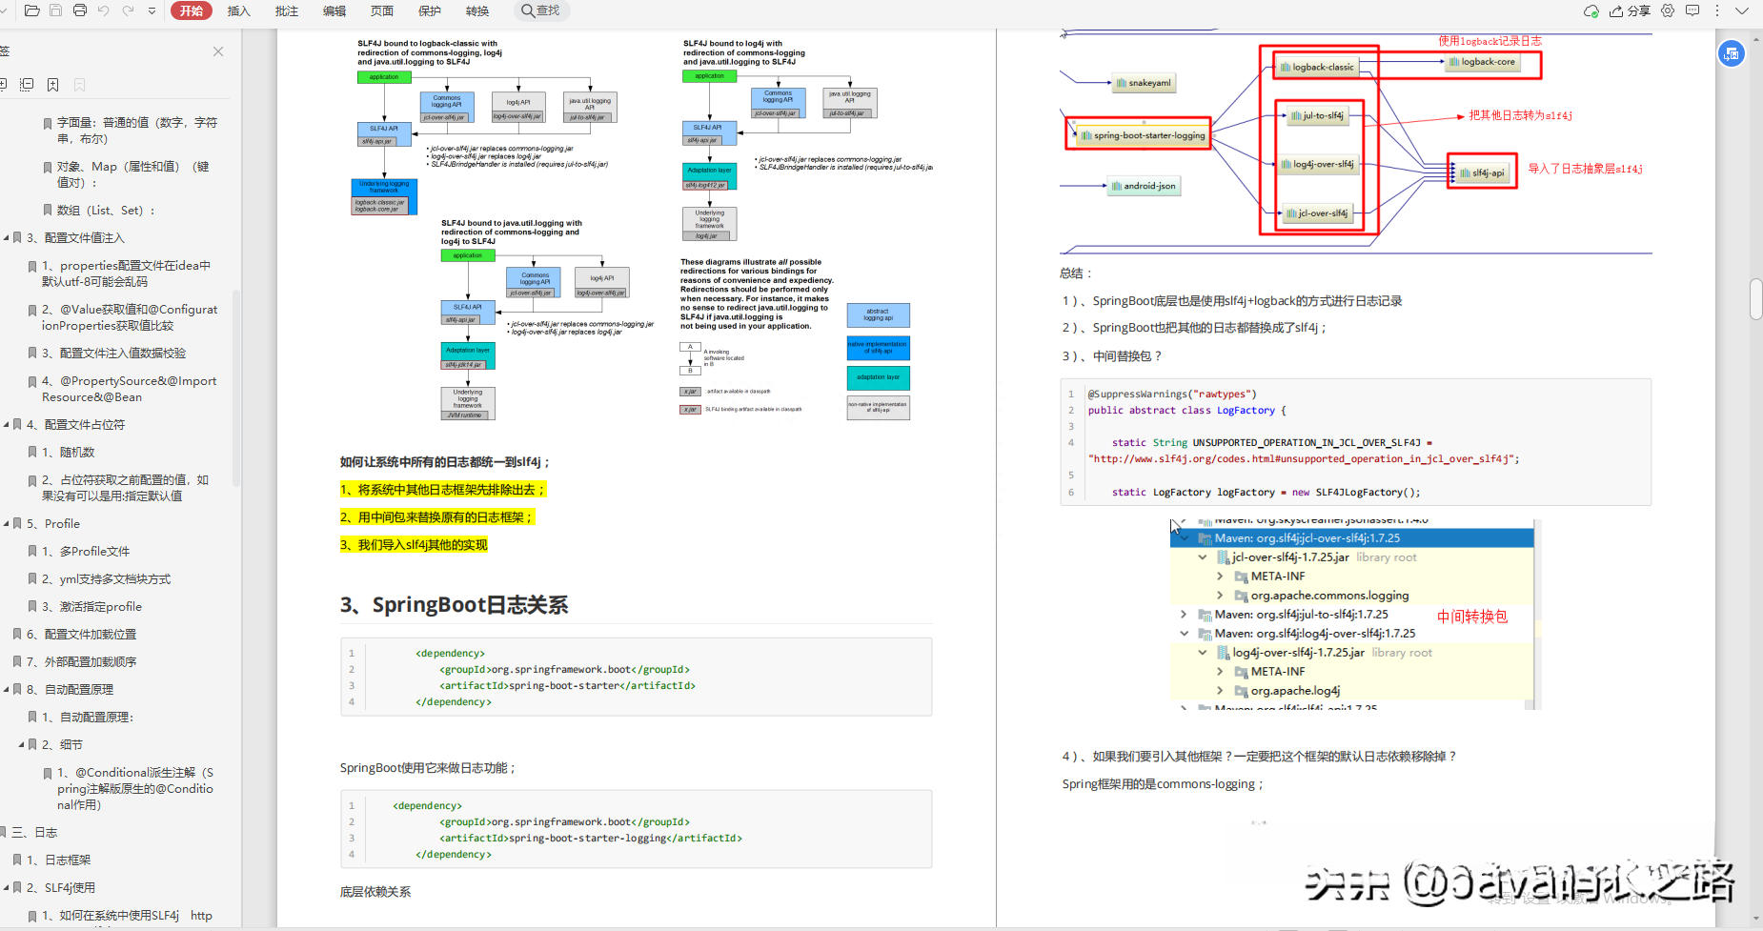The image size is (1763, 931).
Task: Jump to bookmark '3、配置文件注入值数据校验'
Action: (114, 353)
